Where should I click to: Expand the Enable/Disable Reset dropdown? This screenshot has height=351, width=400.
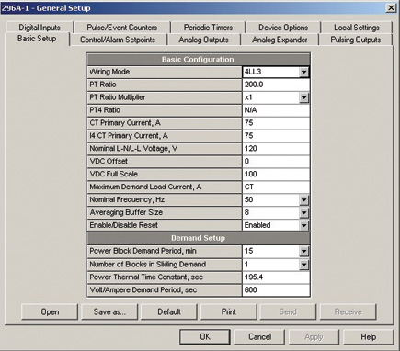click(303, 225)
